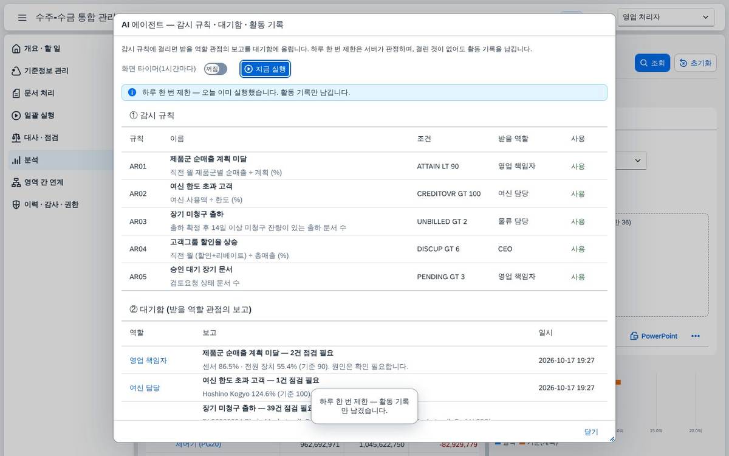
Task: Click 장기 미청구 출하 rule name
Action: [x=197, y=214]
